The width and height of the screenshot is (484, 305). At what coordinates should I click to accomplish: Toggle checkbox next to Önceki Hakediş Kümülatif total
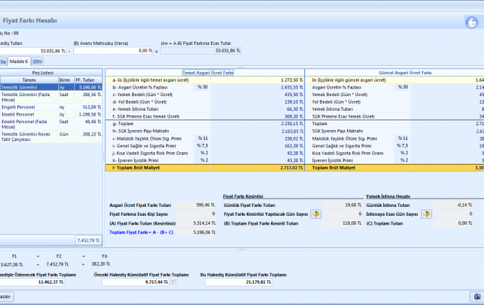pos(174,282)
